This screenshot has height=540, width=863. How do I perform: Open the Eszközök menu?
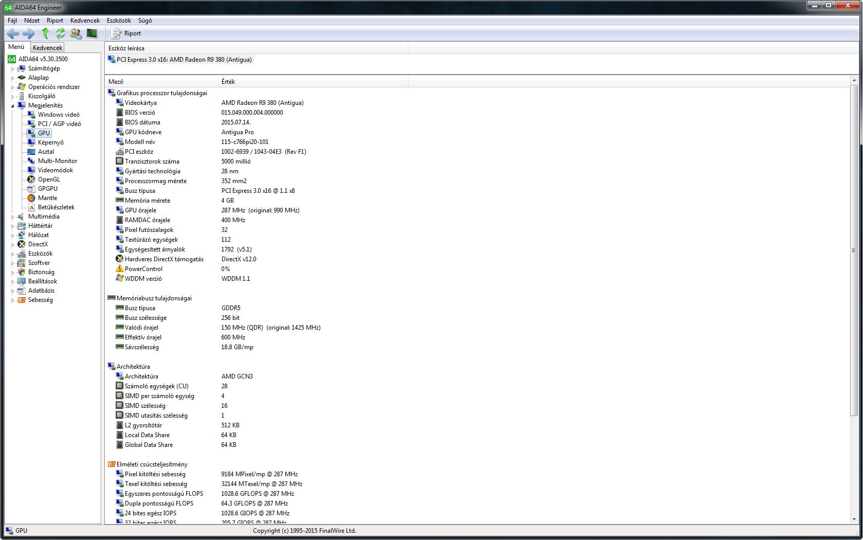(119, 21)
